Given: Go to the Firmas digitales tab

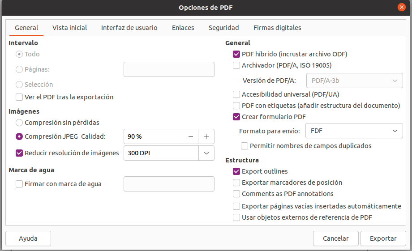Looking at the screenshot, I should 277,28.
